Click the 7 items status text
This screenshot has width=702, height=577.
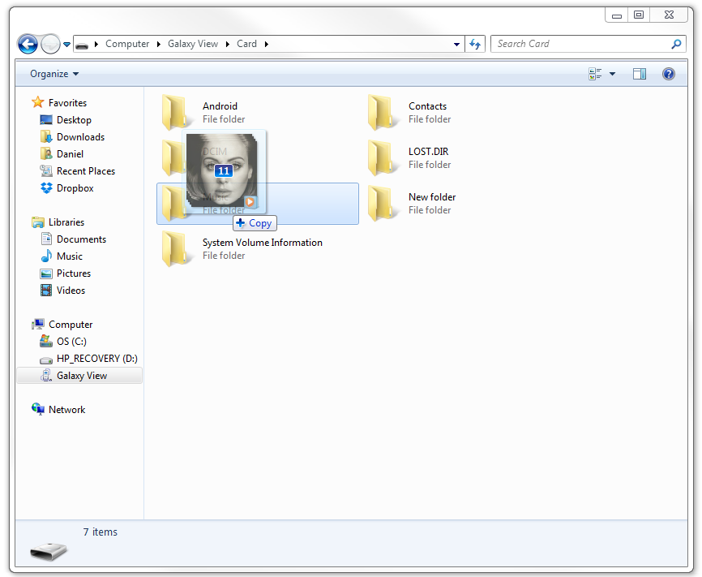pyautogui.click(x=101, y=532)
